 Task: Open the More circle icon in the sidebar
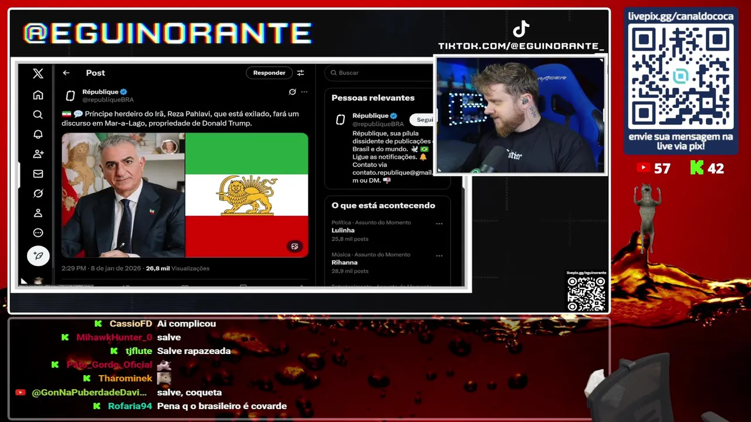(x=38, y=233)
